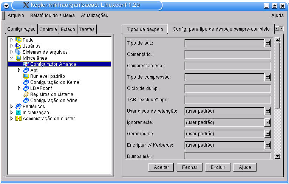Click the Excluir button
The image size is (289, 184).
[218, 167]
